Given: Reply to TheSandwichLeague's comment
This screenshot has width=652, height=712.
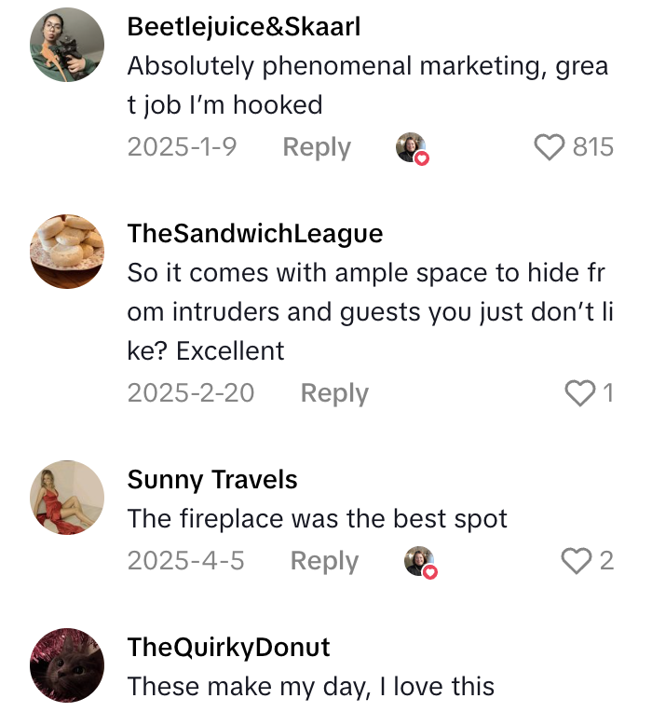Looking at the screenshot, I should (334, 393).
